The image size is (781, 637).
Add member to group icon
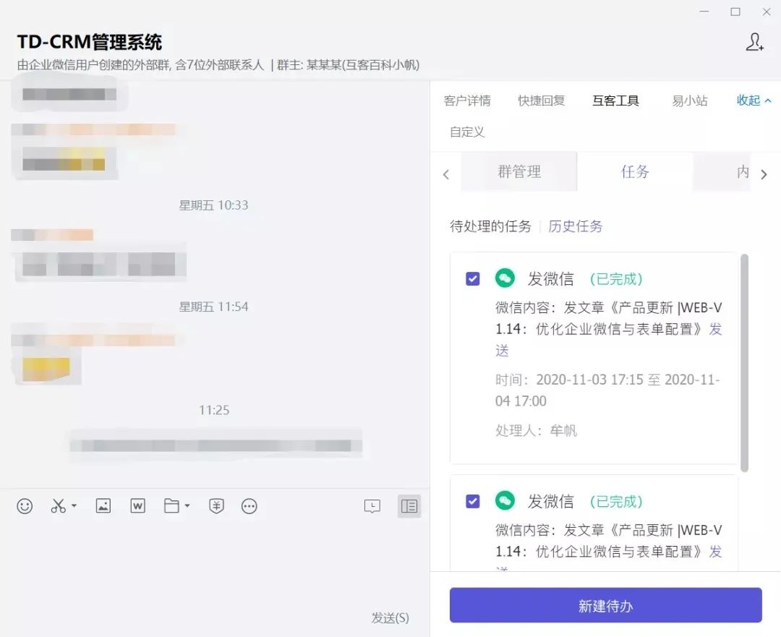pyautogui.click(x=754, y=42)
